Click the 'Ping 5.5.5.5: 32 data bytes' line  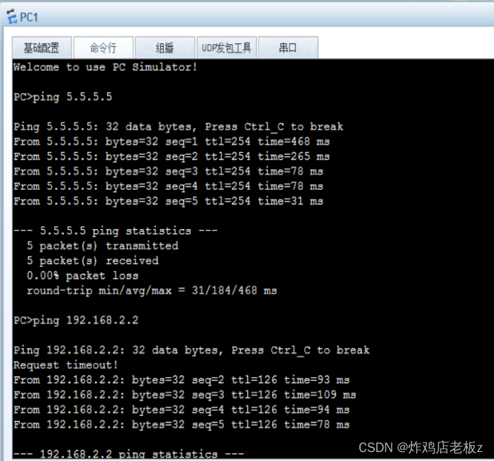179,127
